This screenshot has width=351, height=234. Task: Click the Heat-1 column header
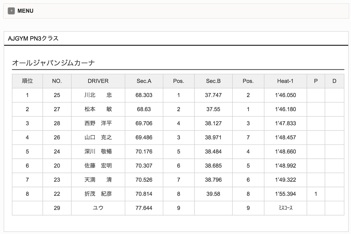click(285, 81)
